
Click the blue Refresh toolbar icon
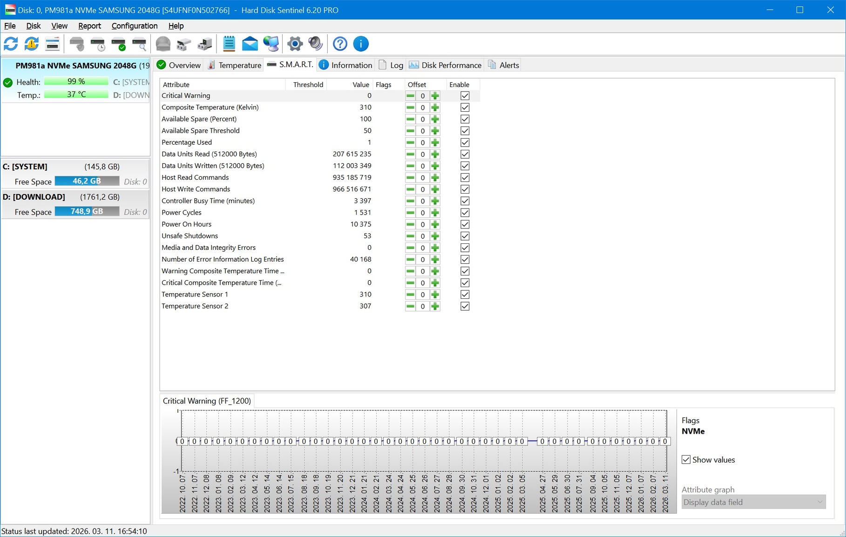click(11, 44)
